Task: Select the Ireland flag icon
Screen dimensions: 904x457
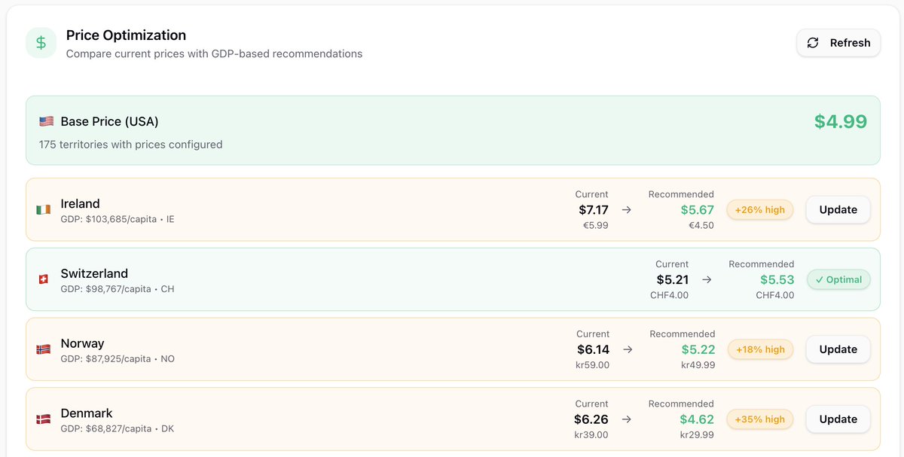Action: pos(44,210)
